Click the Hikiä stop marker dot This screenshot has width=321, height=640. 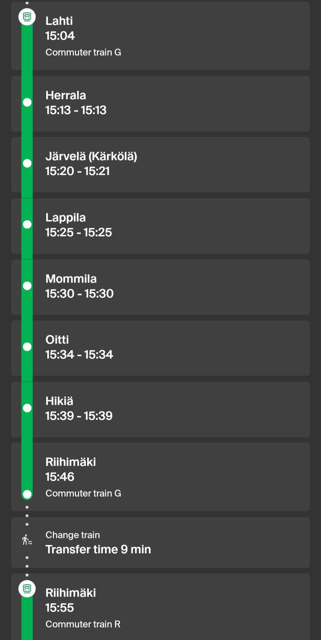click(x=27, y=408)
